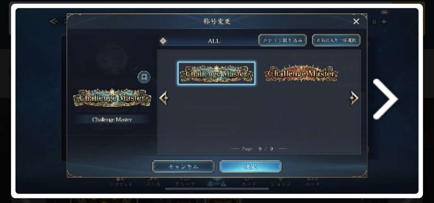This screenshot has height=203, width=434.
Task: Tap the plus icon in the top-right corner
Action: pyautogui.click(x=384, y=22)
